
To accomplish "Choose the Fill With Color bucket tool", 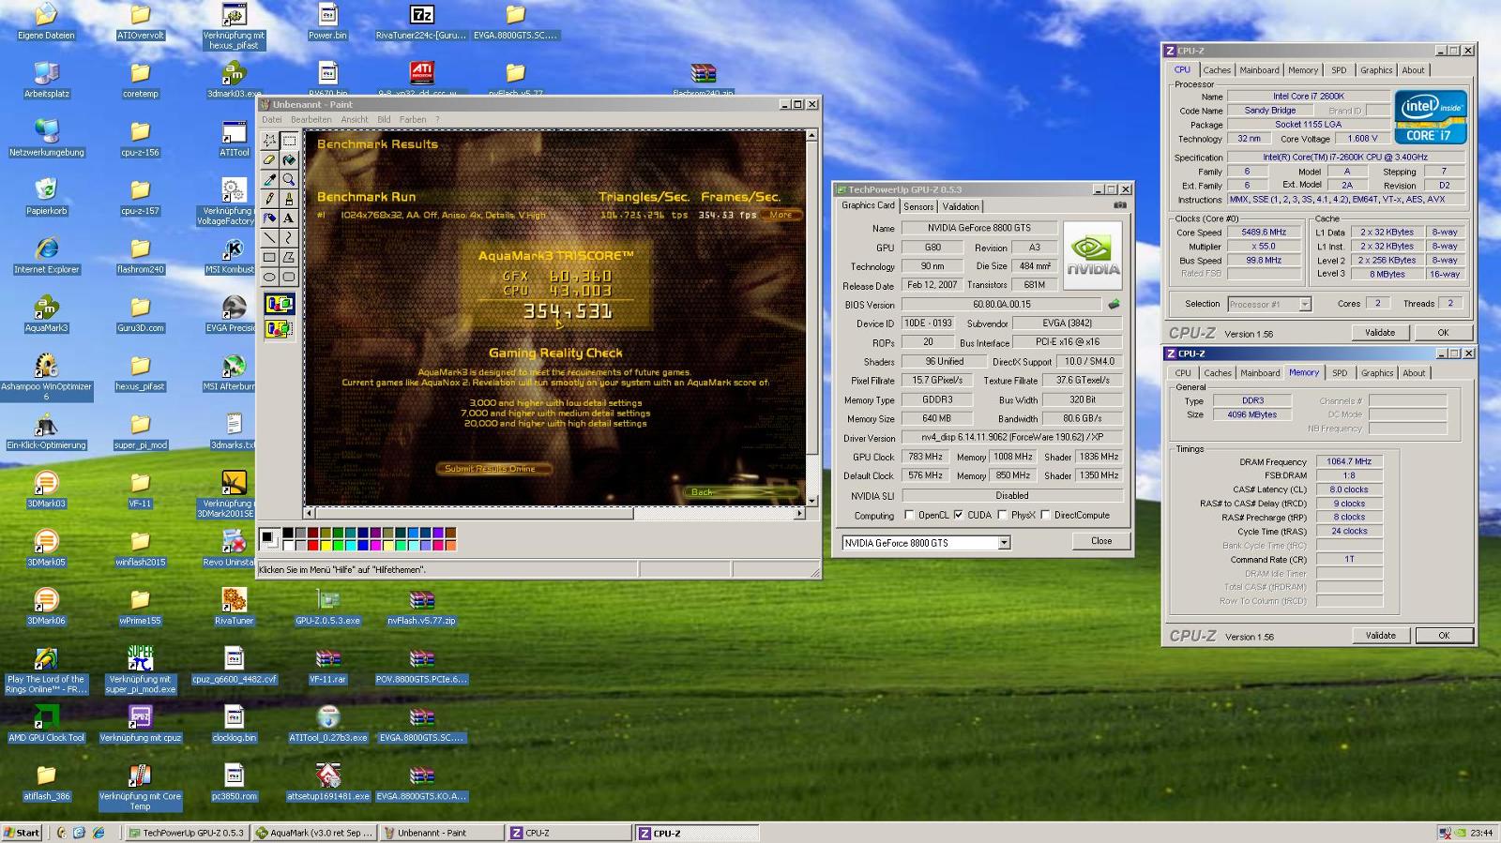I will pos(289,160).
